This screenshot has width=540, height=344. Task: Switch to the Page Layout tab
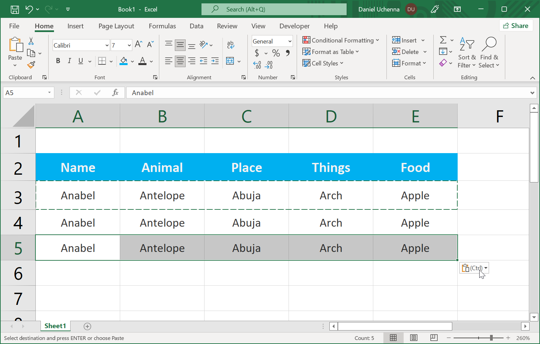coord(116,26)
